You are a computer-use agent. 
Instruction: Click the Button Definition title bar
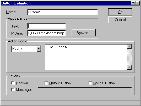tap(66, 3)
